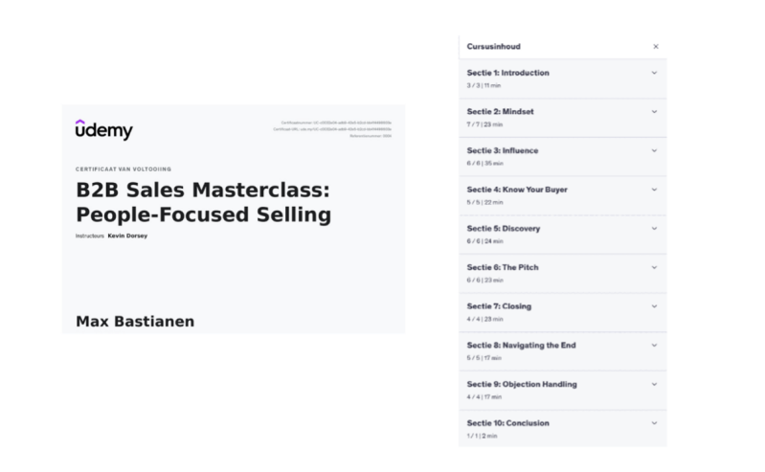The height and width of the screenshot is (472, 765).
Task: Click the certificate URL text
Action: (x=331, y=129)
